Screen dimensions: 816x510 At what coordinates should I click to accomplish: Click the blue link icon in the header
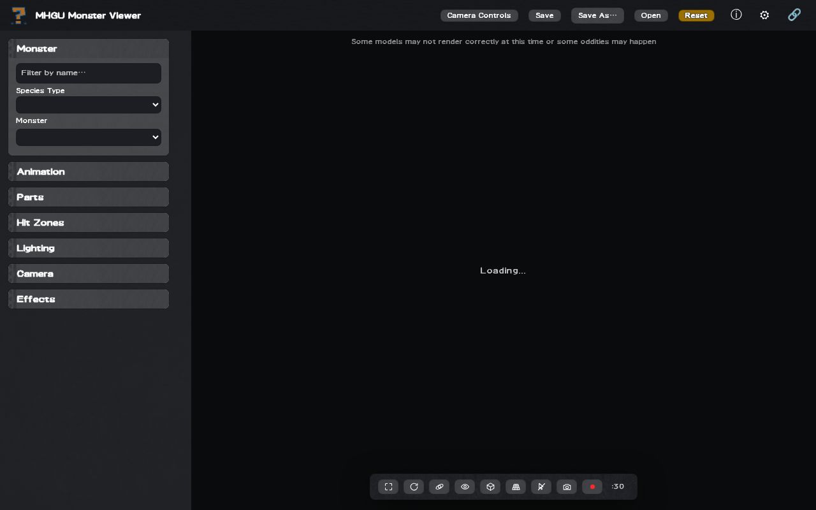point(794,15)
